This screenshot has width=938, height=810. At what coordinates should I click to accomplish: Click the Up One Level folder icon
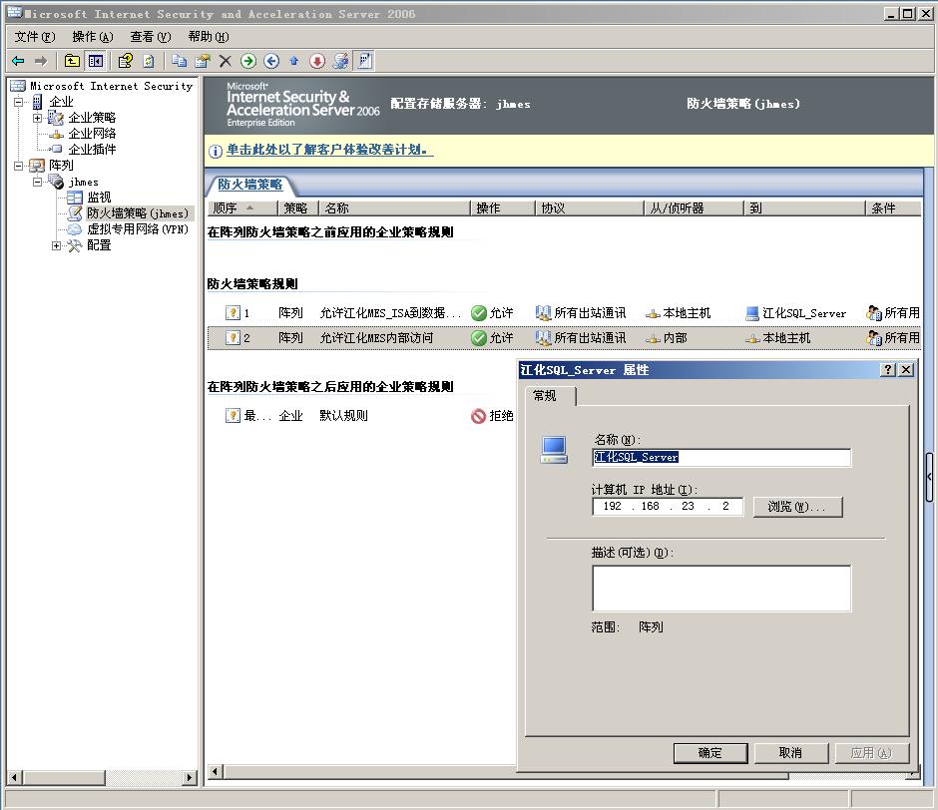coord(72,61)
